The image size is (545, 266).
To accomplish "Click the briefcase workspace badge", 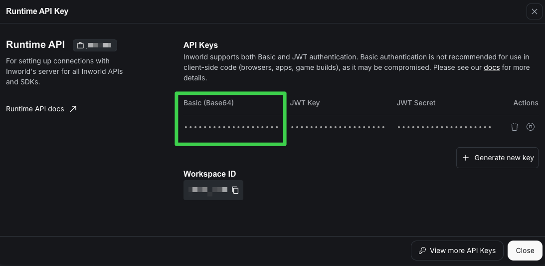I will click(x=95, y=45).
